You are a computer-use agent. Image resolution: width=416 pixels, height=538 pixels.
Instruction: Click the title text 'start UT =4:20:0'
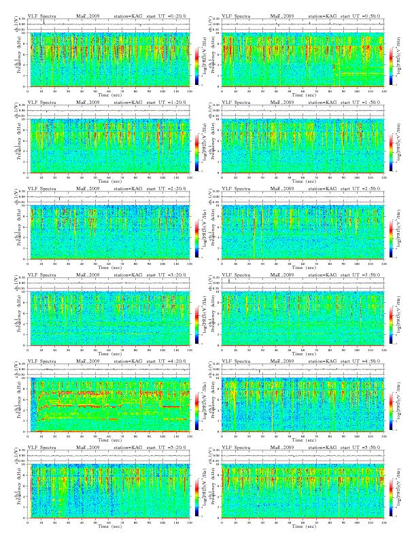166,361
